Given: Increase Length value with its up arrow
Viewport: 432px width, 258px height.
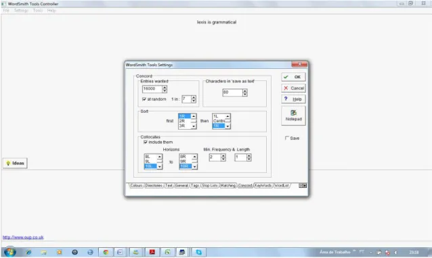Looking at the screenshot, I should point(249,155).
